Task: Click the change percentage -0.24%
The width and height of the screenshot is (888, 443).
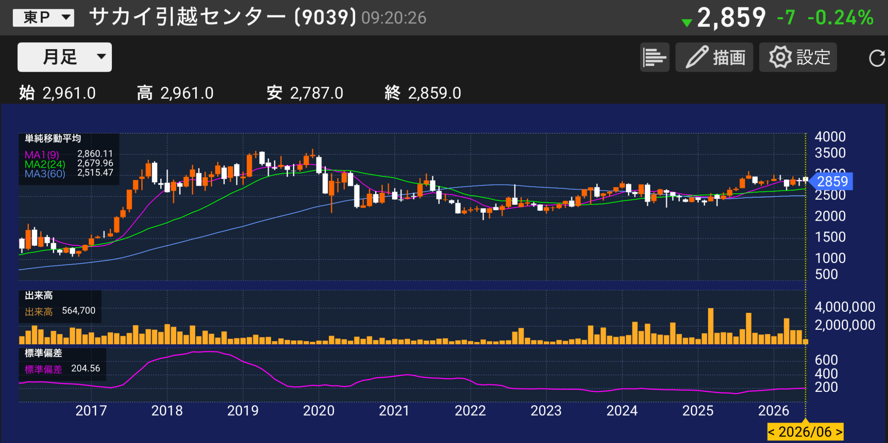Action: click(x=841, y=18)
